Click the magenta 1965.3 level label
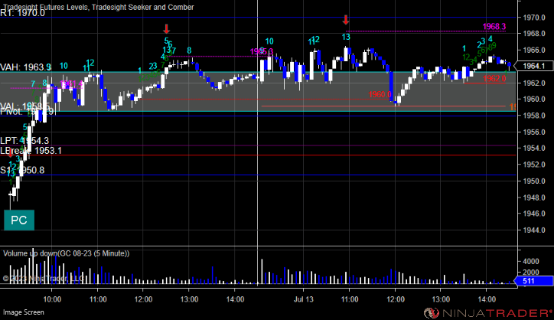The image size is (554, 320). click(262, 52)
